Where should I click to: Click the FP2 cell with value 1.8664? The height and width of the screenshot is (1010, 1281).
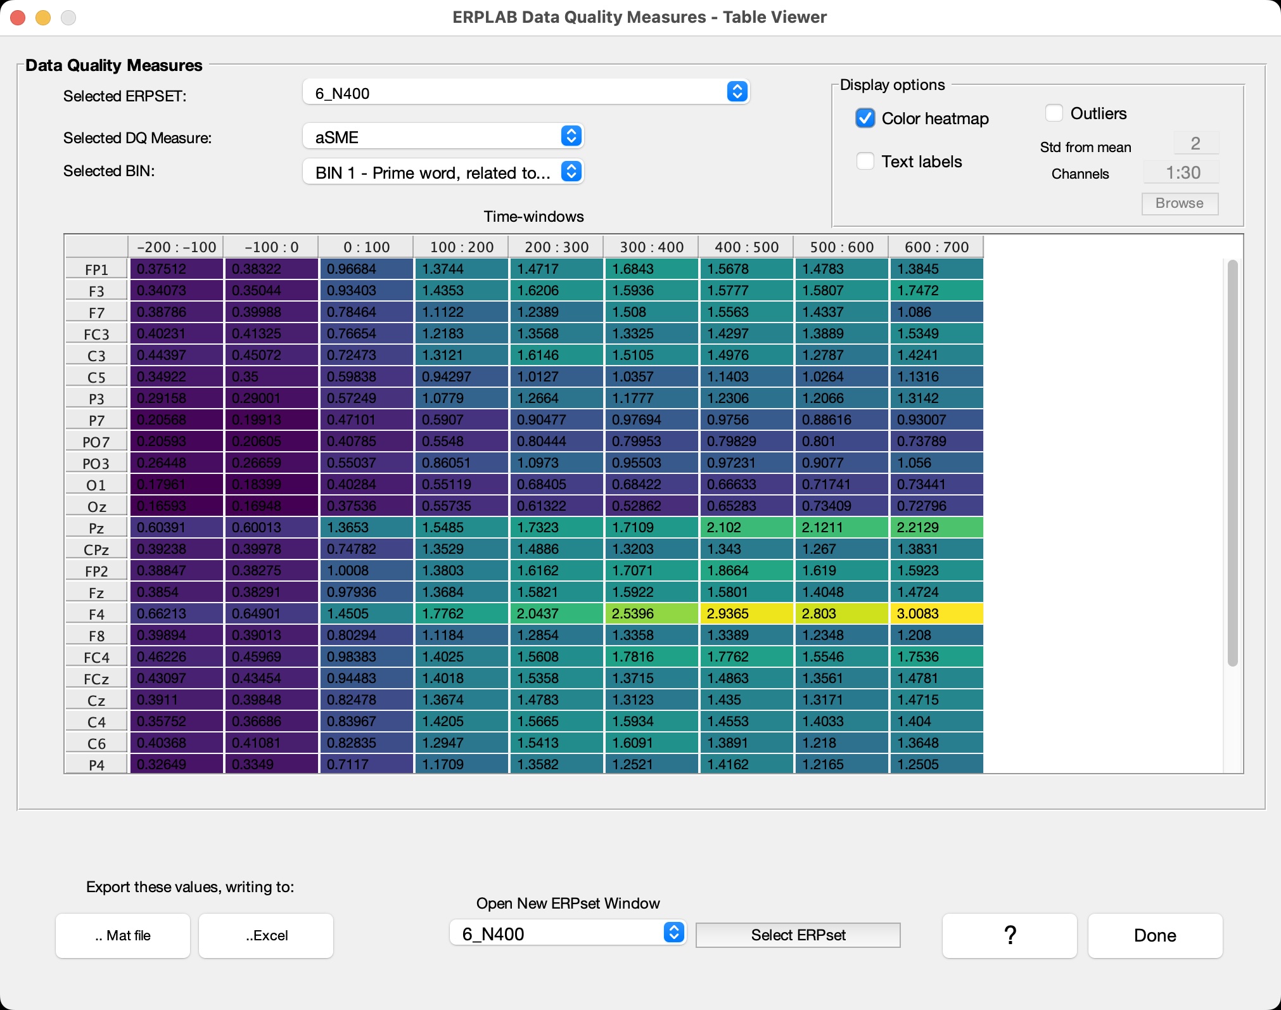(746, 570)
